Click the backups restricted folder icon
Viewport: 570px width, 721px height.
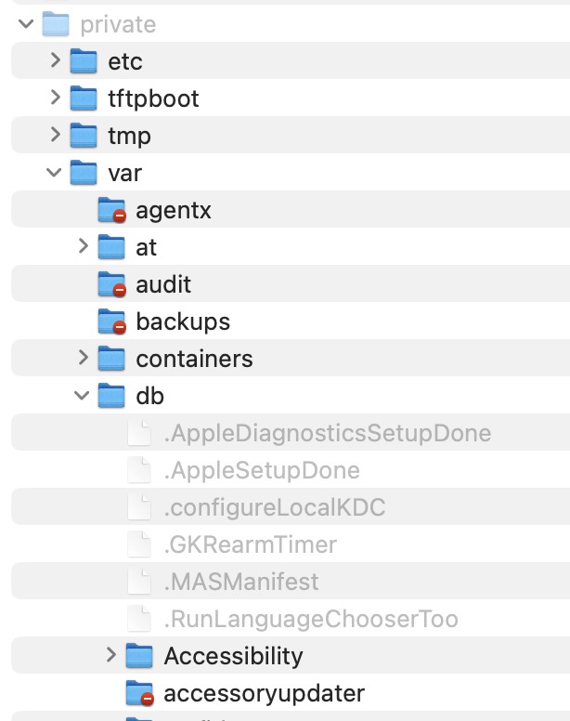[x=111, y=321]
